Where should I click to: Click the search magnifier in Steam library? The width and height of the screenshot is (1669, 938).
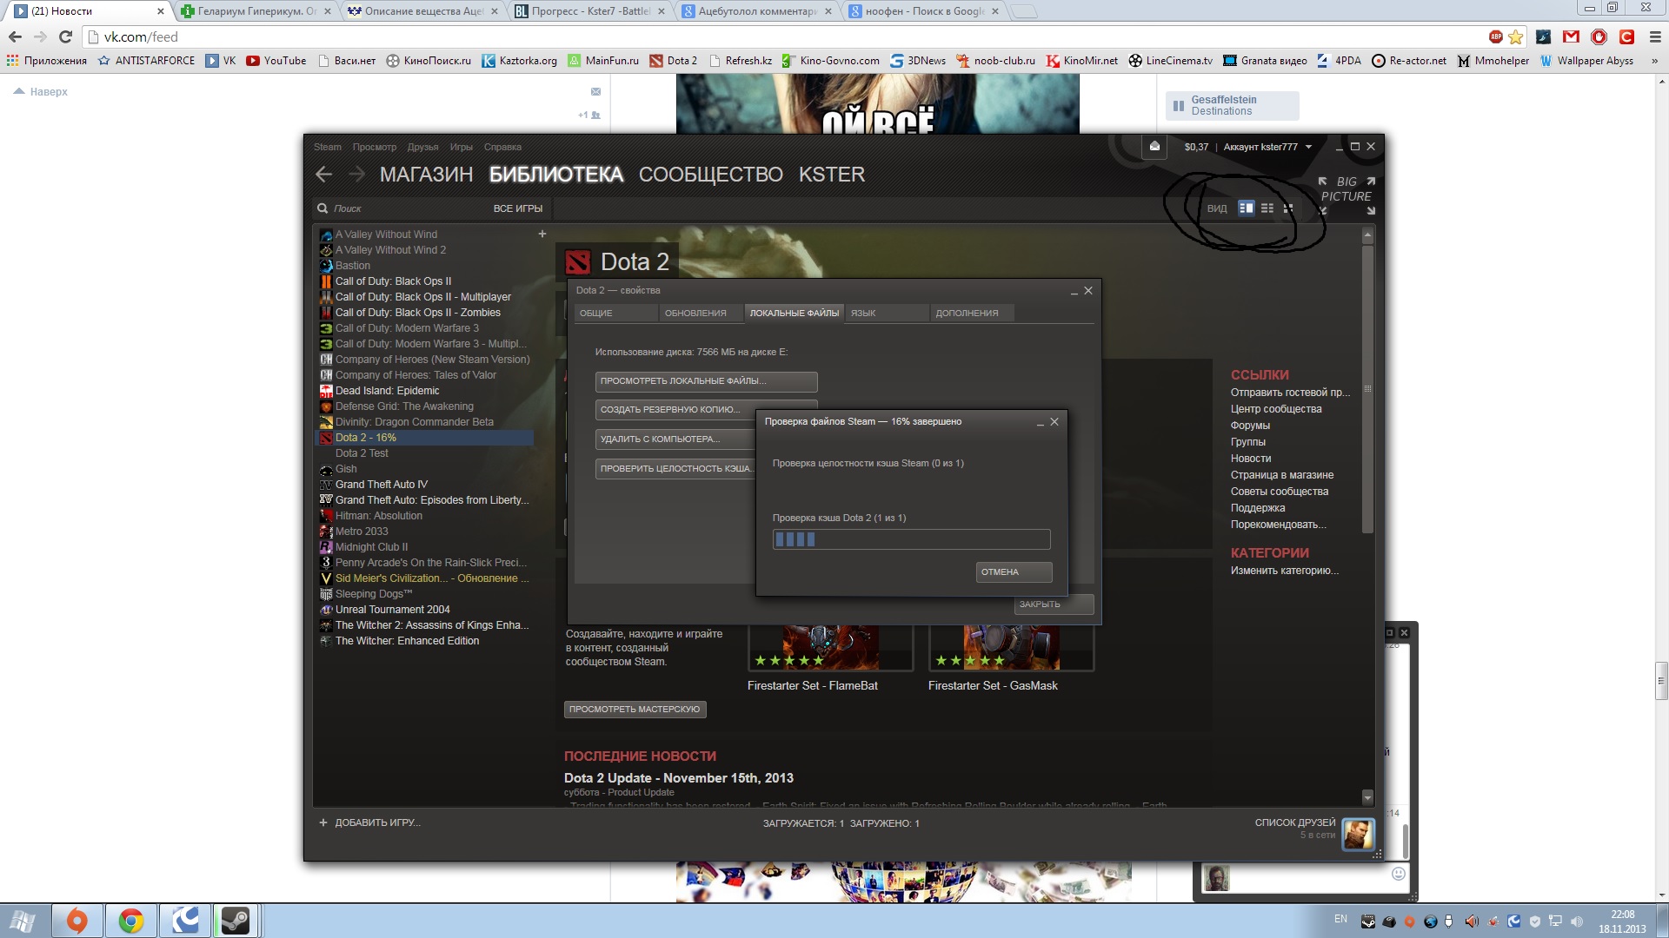tap(322, 208)
